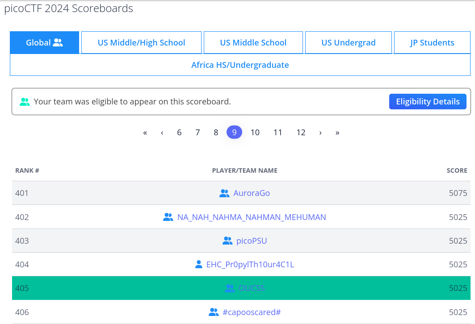Click score 5025 in OUCSS row
Image resolution: width=475 pixels, height=324 pixels.
[x=458, y=288]
